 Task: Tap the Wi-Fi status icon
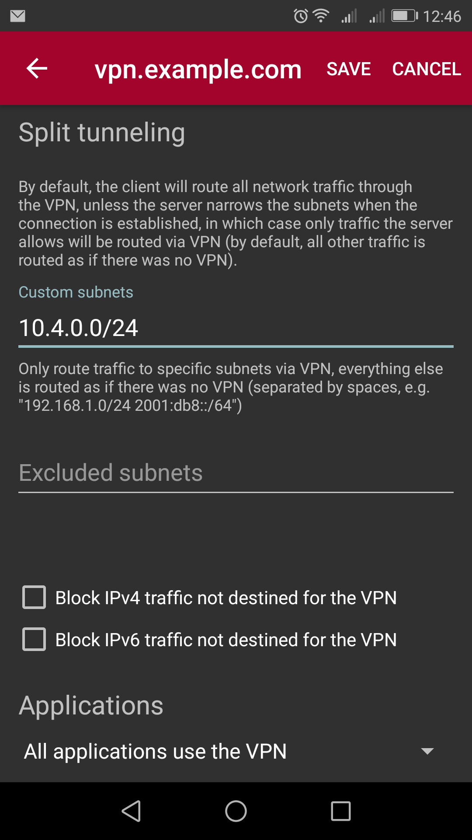[321, 16]
